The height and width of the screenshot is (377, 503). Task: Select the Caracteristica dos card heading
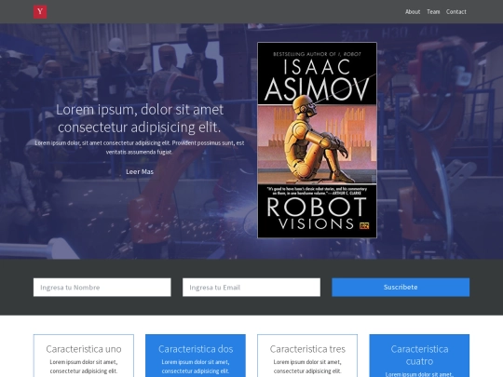point(196,349)
